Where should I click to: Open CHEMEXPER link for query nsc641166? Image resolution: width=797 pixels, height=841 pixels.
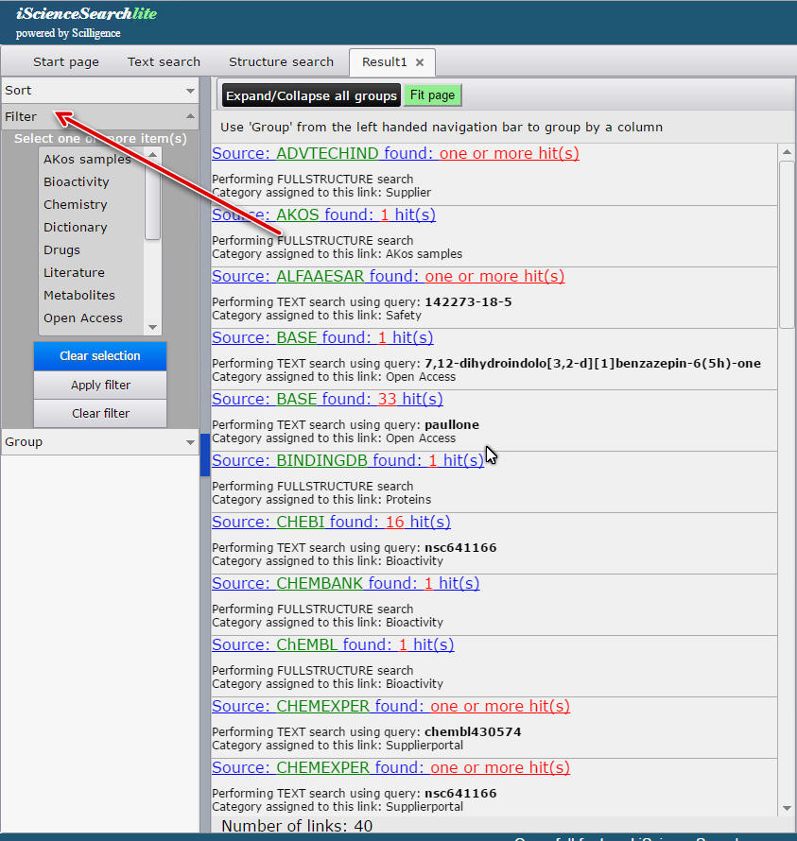point(390,767)
